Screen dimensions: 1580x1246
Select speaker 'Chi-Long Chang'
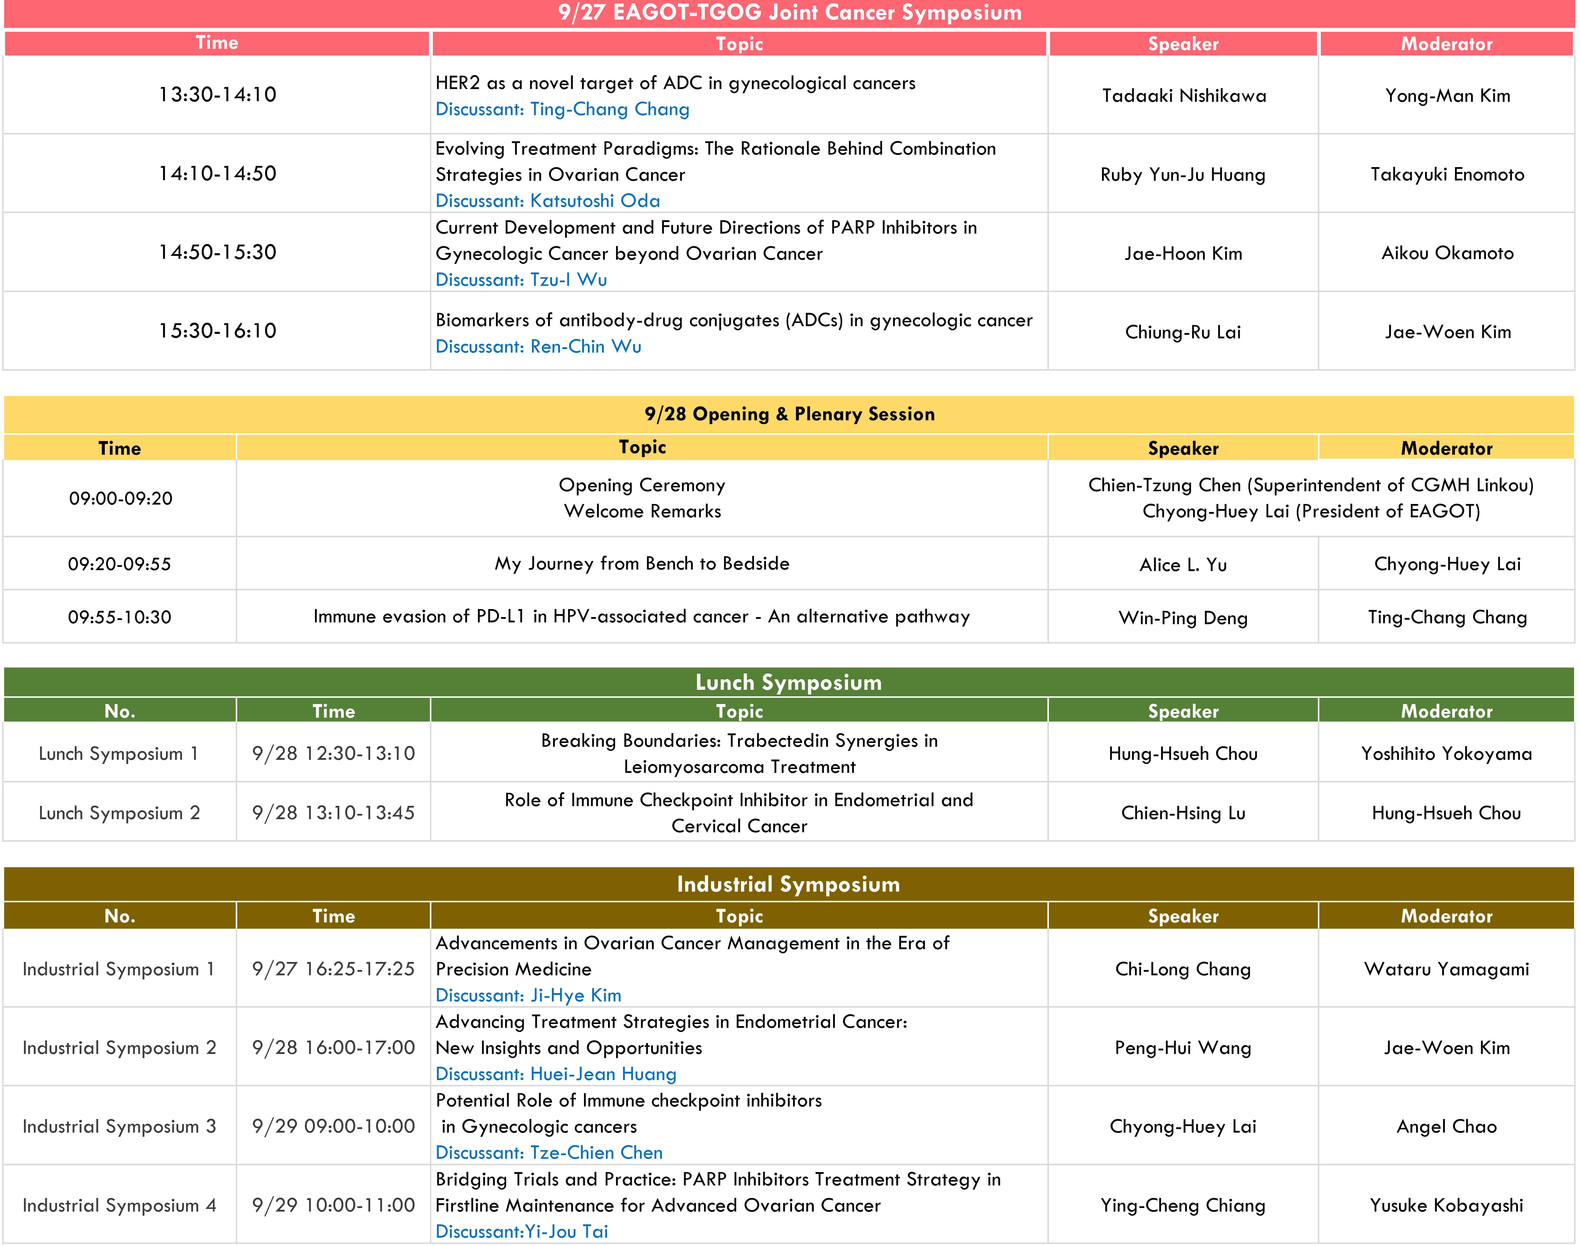point(1184,969)
